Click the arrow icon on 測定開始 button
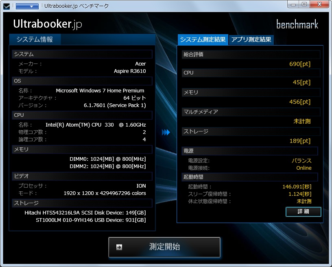The image size is (332, 267). coord(119,247)
